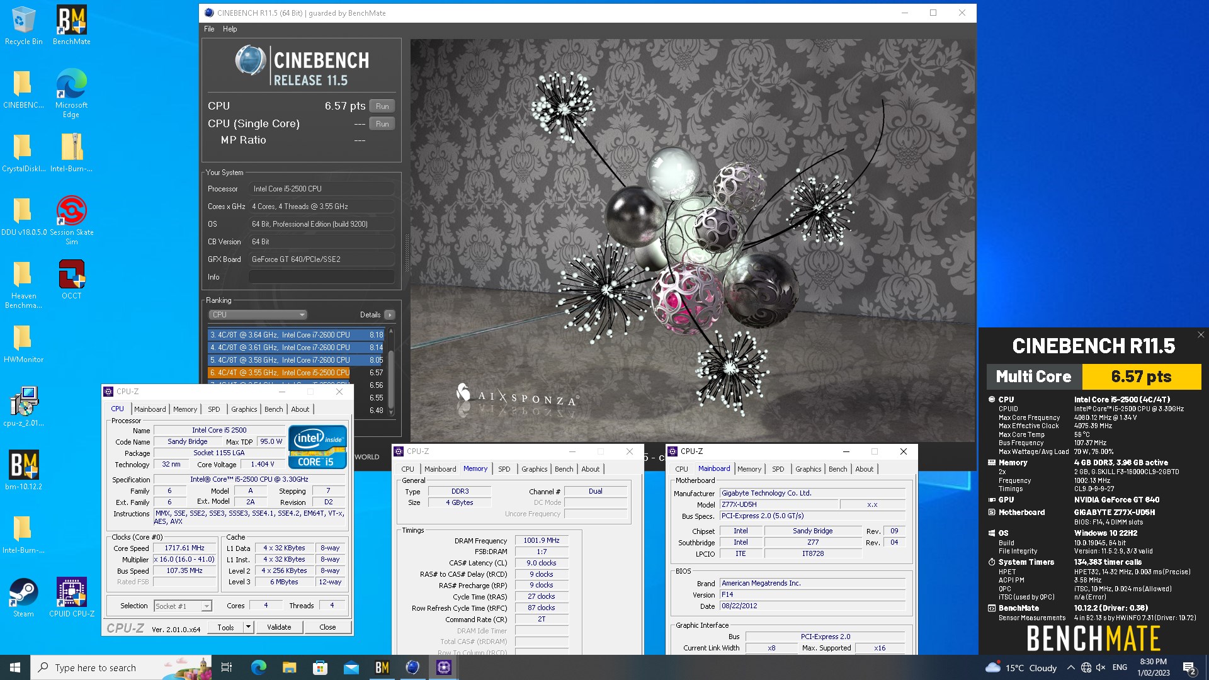Screen dimensions: 1209x680
Task: Open the cpu-z_2.01 installer icon
Action: tap(23, 407)
